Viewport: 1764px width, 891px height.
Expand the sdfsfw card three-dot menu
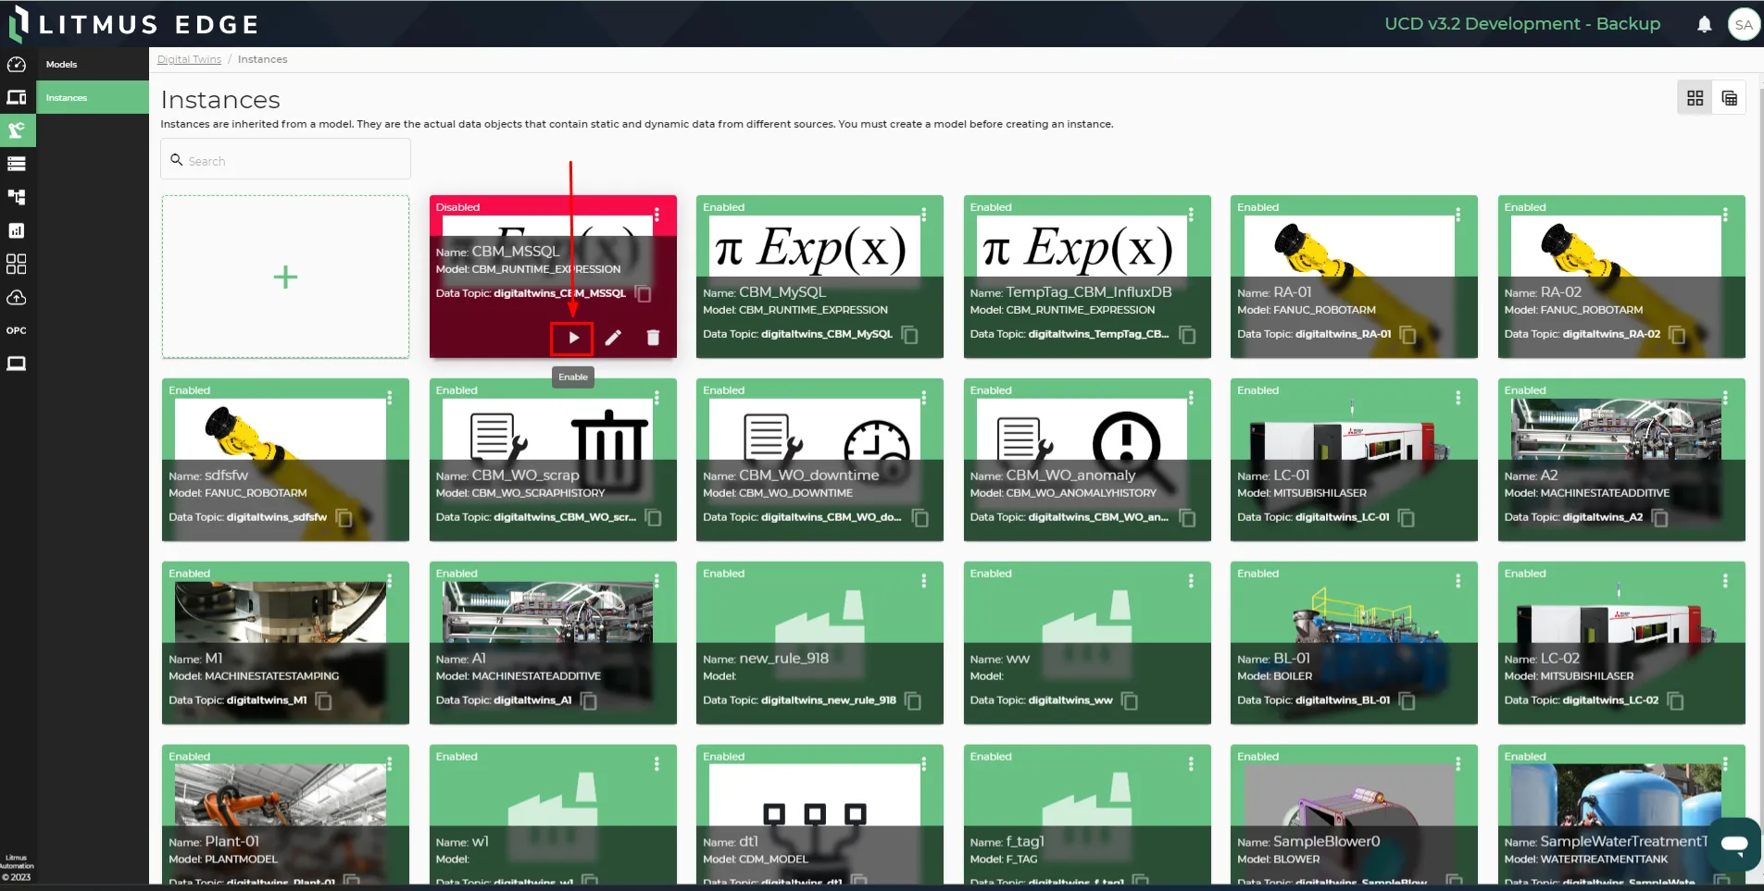[389, 398]
